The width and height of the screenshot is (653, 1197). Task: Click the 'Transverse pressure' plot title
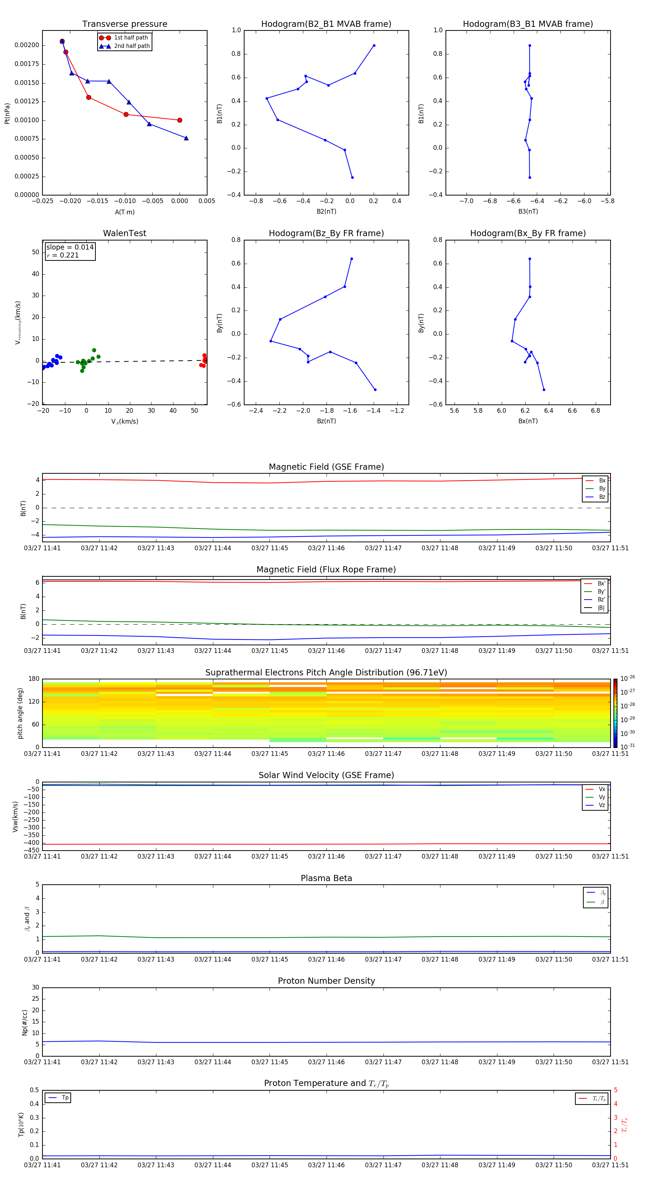(x=124, y=24)
